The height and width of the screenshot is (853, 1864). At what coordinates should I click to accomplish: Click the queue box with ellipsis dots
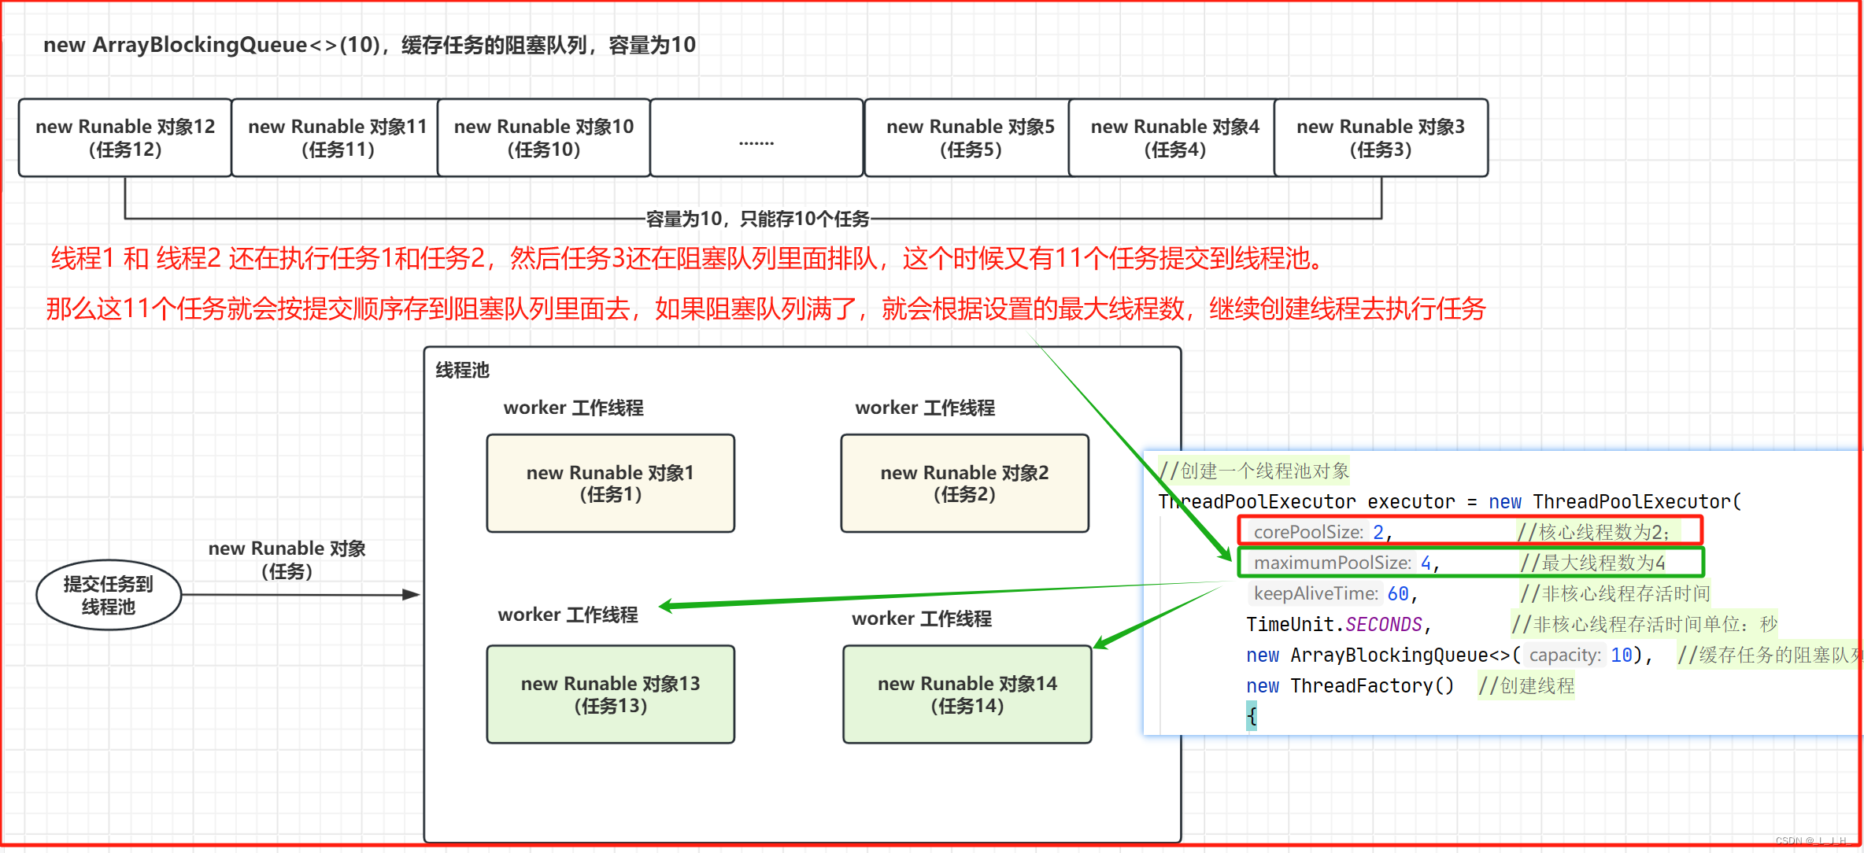coord(756,138)
